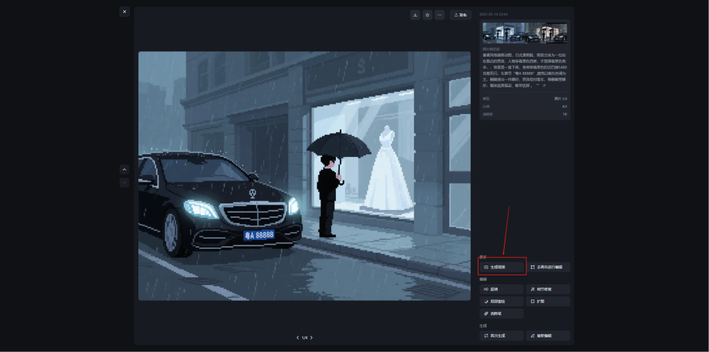Viewport: 709px width, 352px height.
Task: Click the aspect ratio value 4:3
Action: [564, 106]
